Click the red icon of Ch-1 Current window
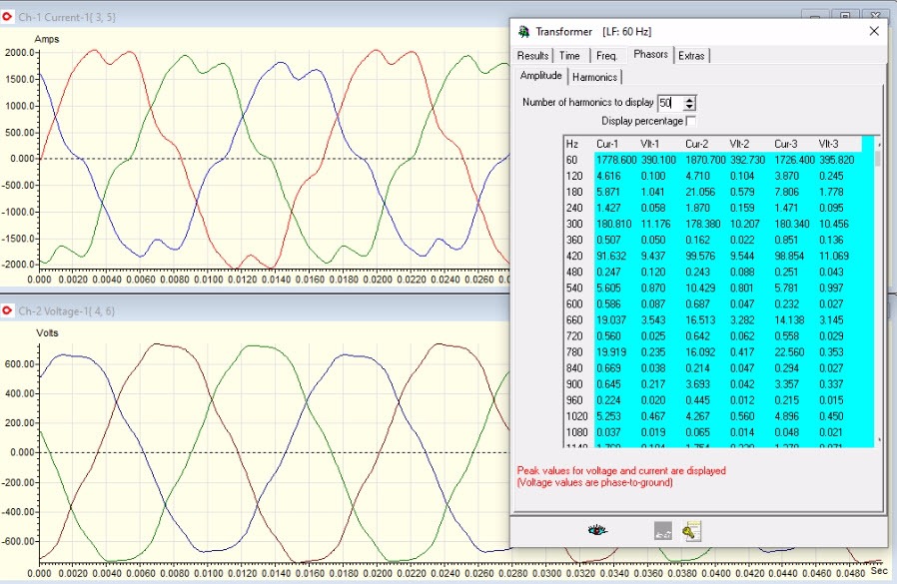Image resolution: width=897 pixels, height=584 pixels. pos(8,17)
